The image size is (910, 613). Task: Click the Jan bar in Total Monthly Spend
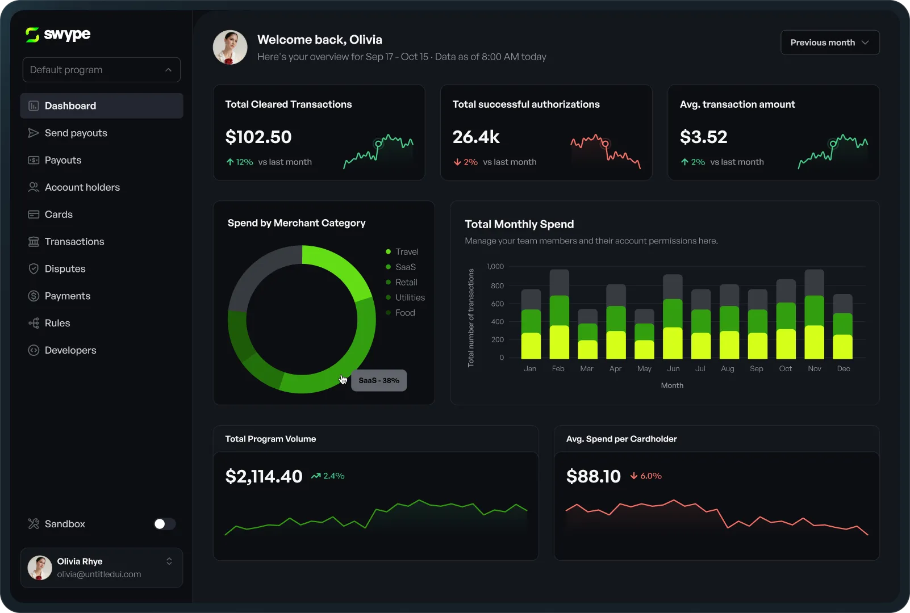coord(531,324)
